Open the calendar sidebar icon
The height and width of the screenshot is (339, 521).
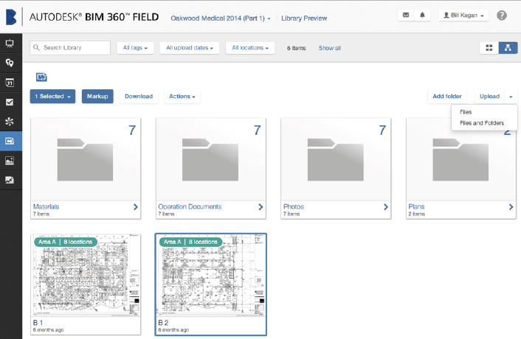[x=10, y=83]
